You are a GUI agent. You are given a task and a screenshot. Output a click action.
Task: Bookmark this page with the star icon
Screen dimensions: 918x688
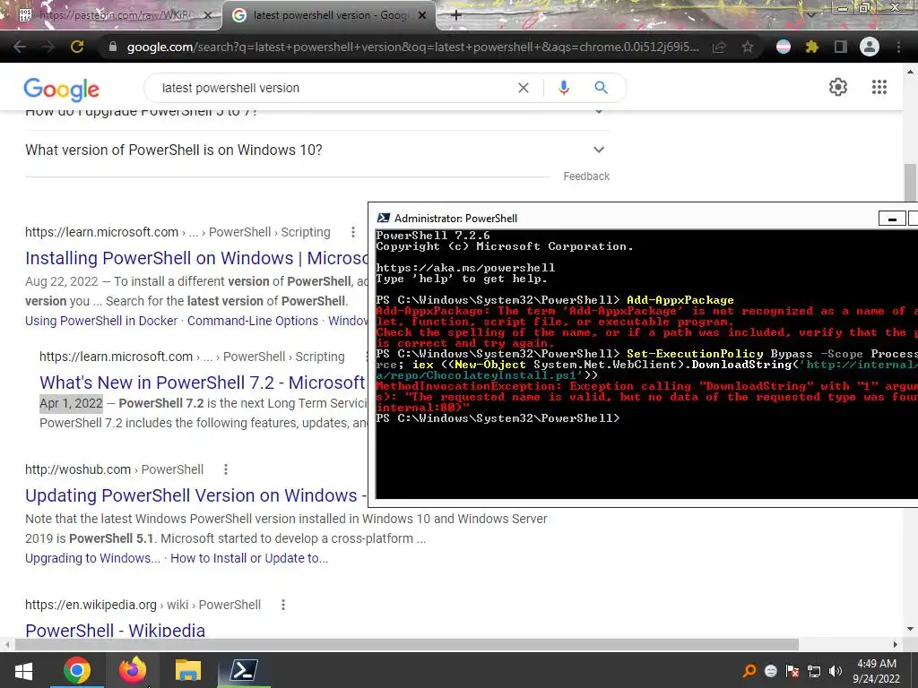click(x=748, y=47)
